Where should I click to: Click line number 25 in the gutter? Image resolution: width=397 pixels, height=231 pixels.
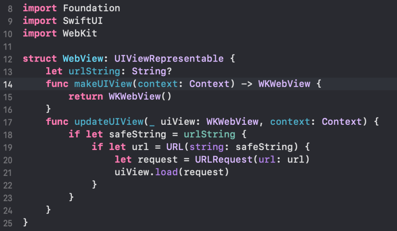click(x=9, y=223)
